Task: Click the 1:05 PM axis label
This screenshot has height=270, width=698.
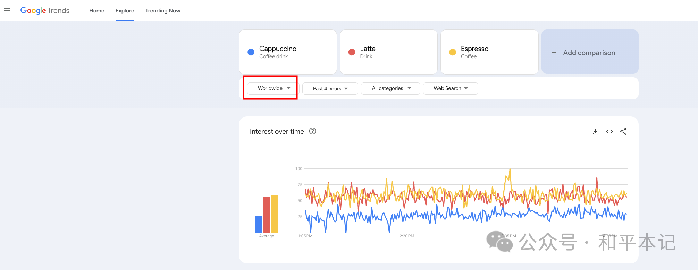Action: [x=305, y=236]
